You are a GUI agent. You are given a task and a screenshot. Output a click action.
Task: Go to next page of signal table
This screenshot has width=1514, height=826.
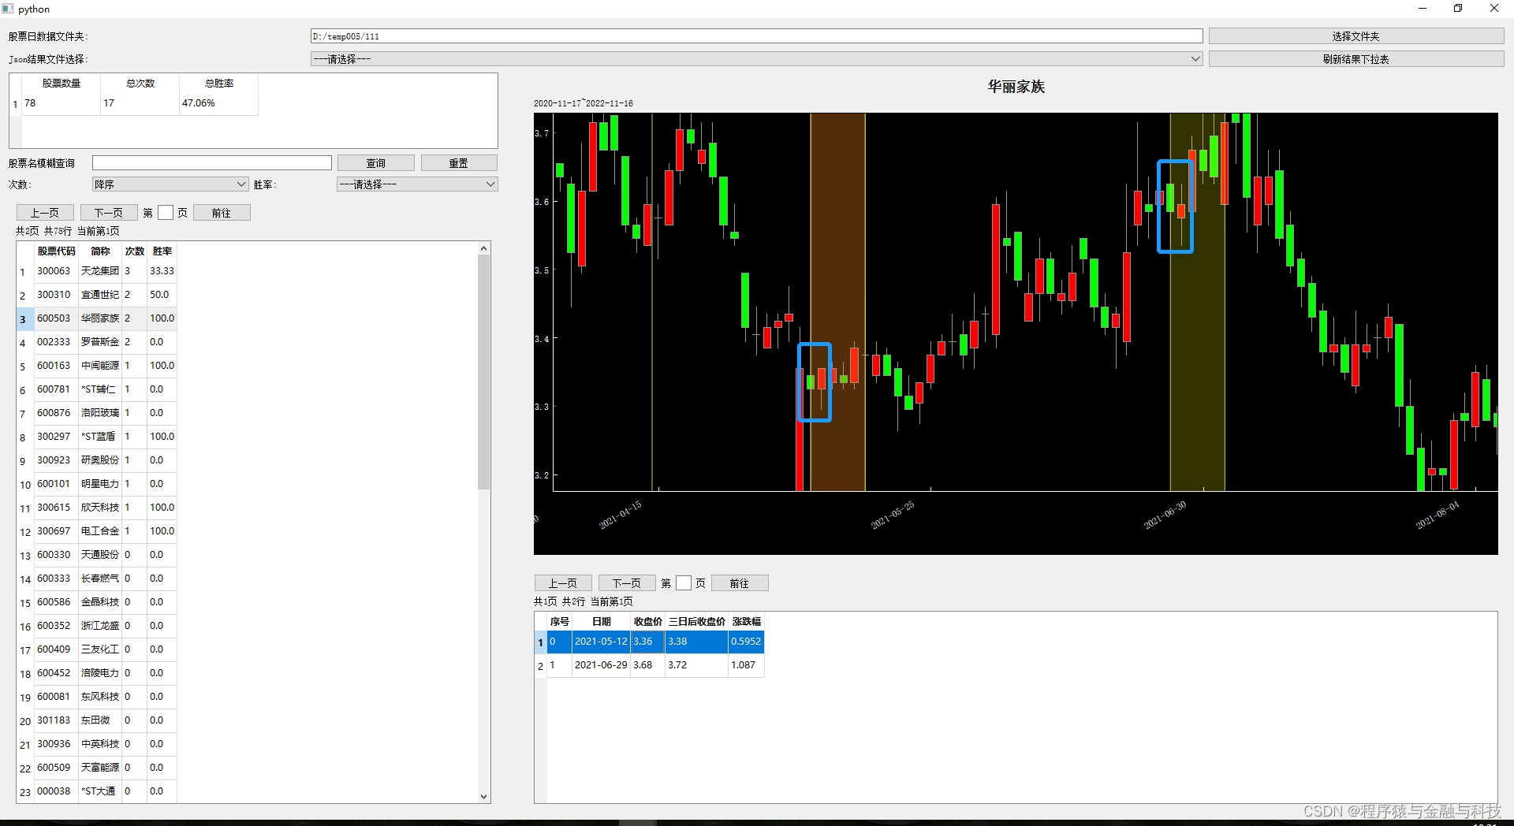click(627, 583)
